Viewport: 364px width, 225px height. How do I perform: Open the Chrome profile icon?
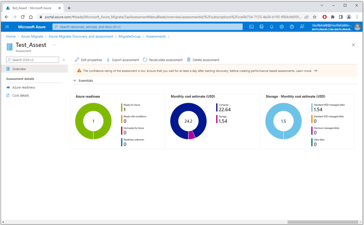(349, 17)
